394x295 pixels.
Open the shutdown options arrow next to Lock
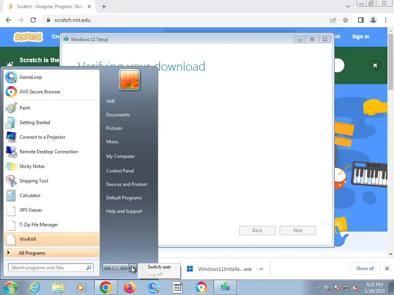(x=133, y=268)
